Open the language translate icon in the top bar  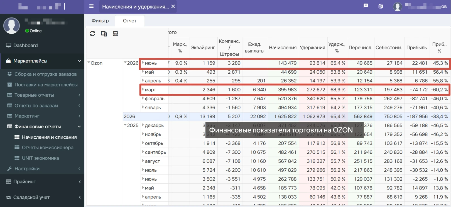coord(381,6)
